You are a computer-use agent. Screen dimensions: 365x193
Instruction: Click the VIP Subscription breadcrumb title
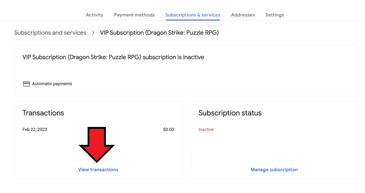click(x=159, y=33)
